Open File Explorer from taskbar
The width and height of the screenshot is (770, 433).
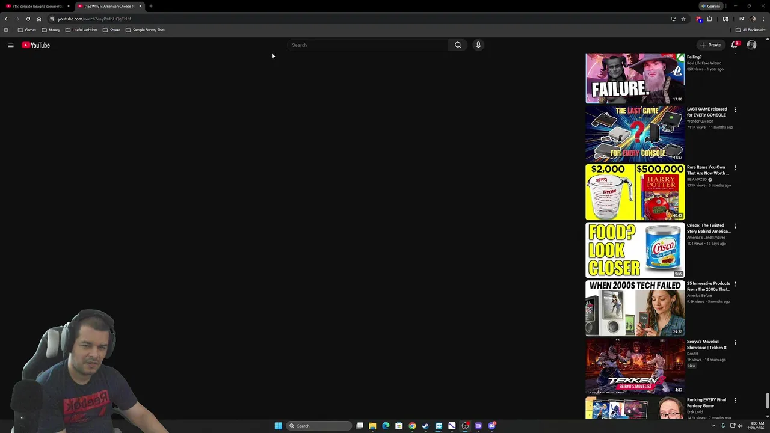point(372,426)
